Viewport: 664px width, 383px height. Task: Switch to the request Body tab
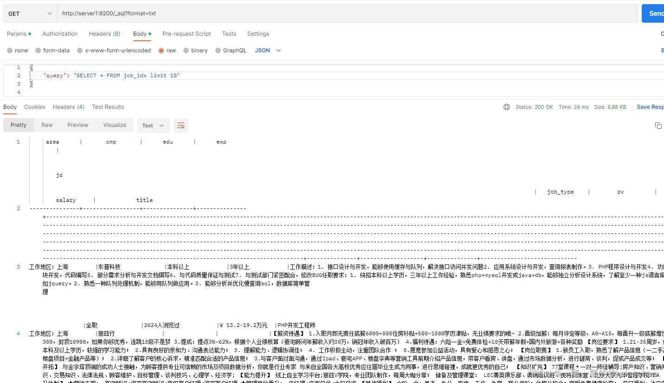point(142,34)
